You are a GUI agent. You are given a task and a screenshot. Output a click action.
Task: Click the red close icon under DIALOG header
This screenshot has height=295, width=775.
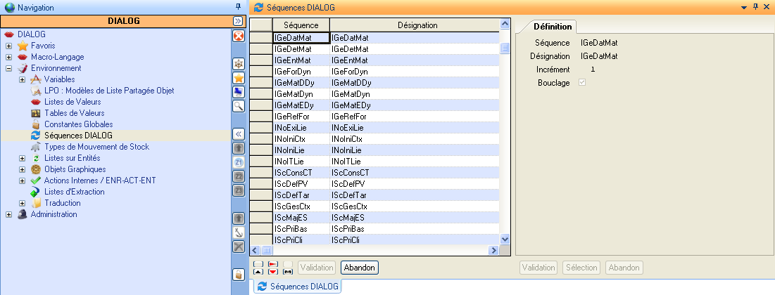coord(239,36)
